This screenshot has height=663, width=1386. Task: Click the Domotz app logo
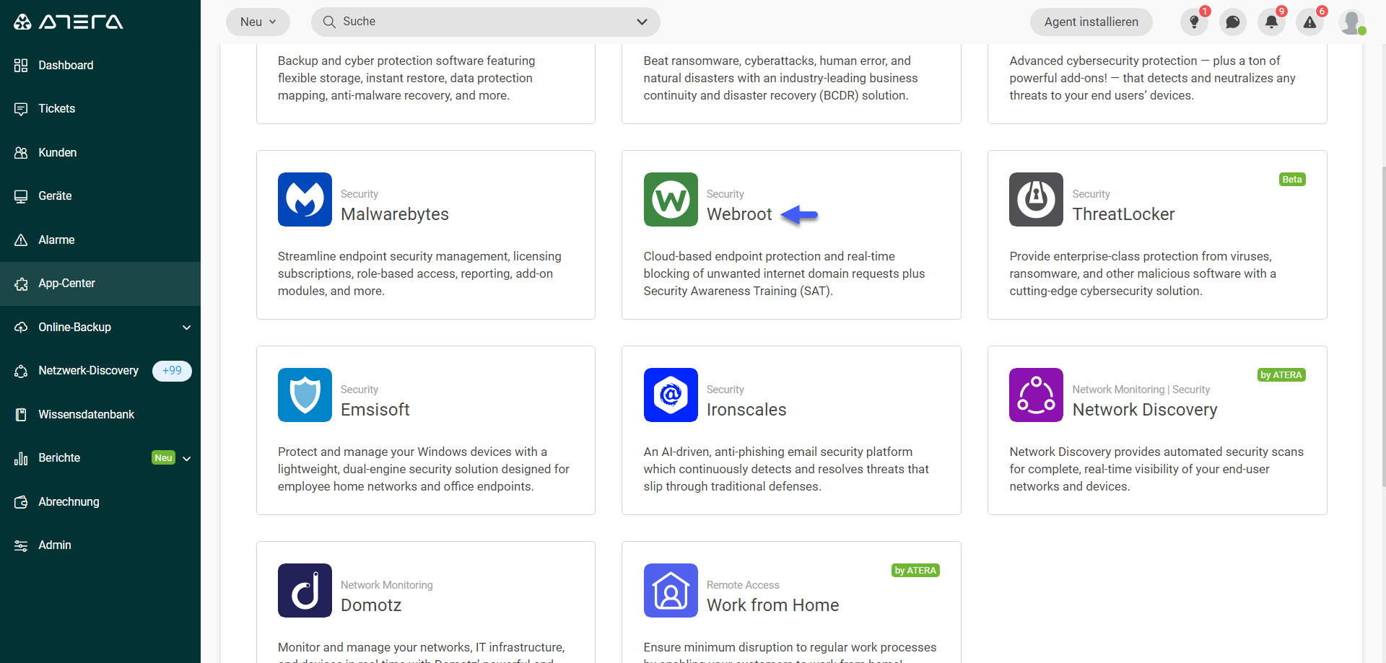(305, 590)
